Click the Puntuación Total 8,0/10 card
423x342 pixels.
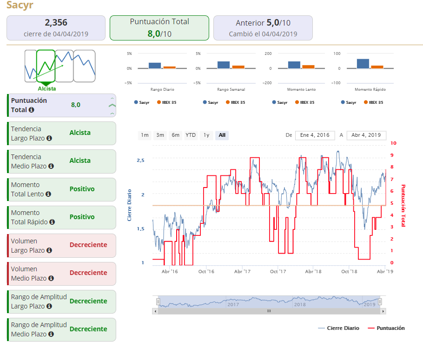click(x=159, y=28)
